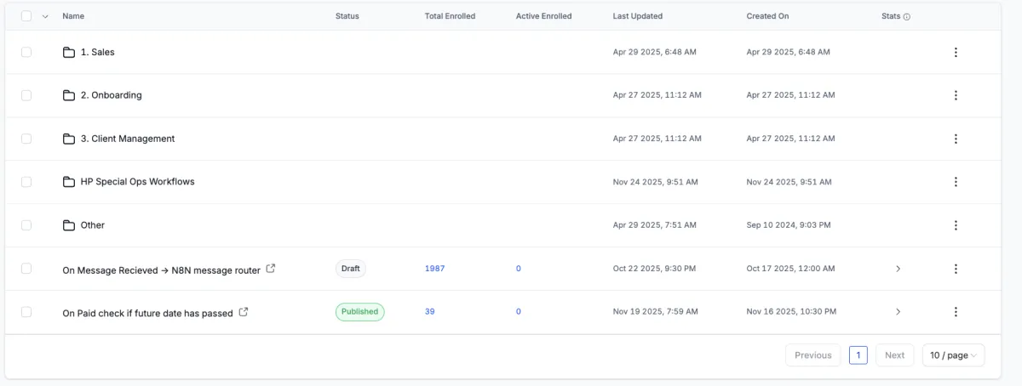Click the Stats info icon in header
The image size is (1022, 386).
[907, 16]
